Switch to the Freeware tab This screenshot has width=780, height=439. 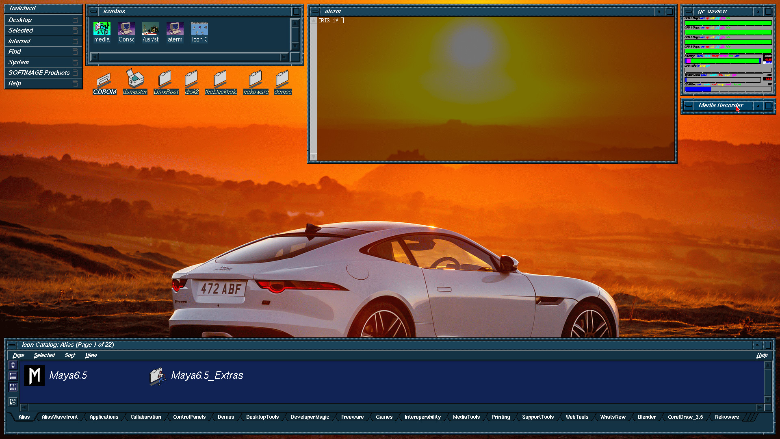[x=352, y=417]
